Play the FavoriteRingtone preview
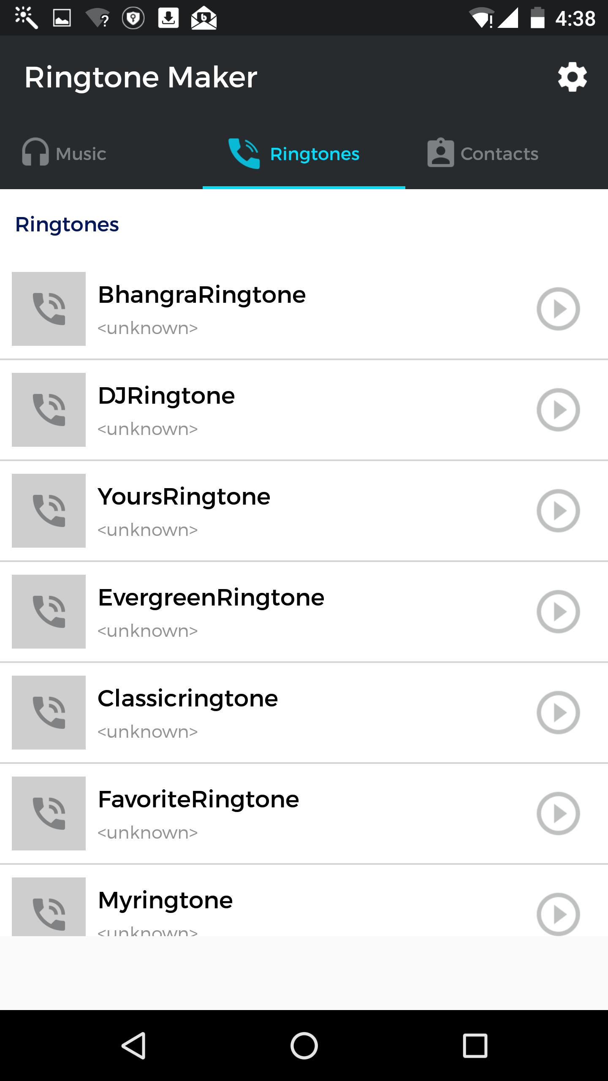 (x=558, y=813)
